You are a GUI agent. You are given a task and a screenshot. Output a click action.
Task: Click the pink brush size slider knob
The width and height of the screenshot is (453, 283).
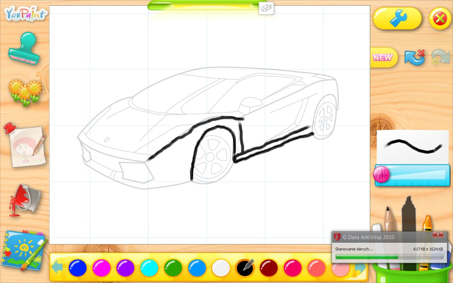click(x=382, y=174)
